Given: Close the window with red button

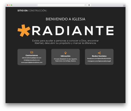Looking at the screenshot, I should (8, 5).
